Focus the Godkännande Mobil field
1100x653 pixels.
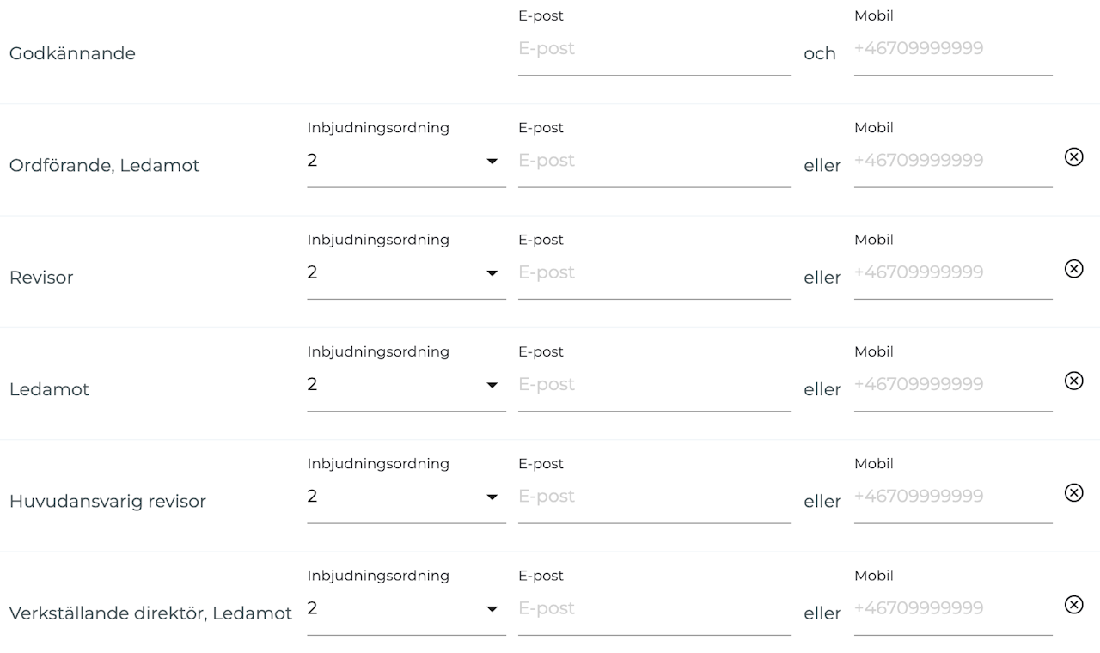[952, 49]
